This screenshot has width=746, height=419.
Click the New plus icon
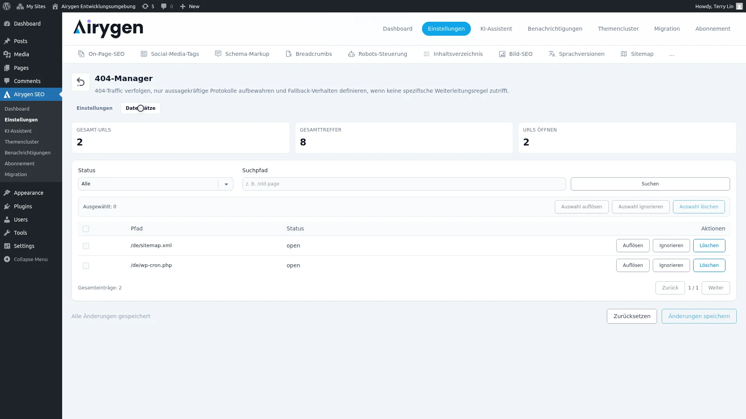click(183, 6)
